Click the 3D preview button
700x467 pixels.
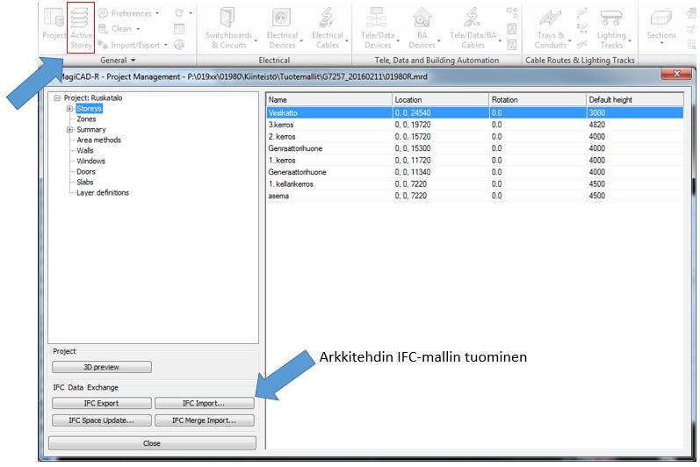point(102,367)
